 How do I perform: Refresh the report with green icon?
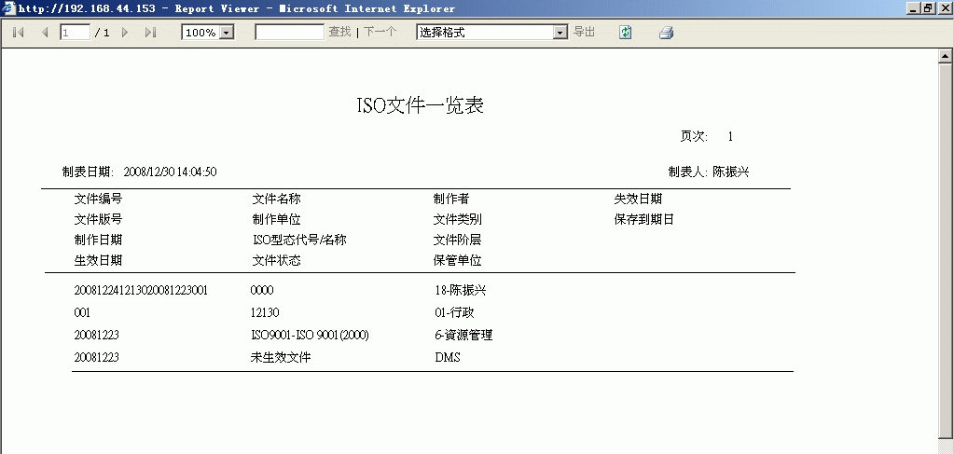(626, 33)
